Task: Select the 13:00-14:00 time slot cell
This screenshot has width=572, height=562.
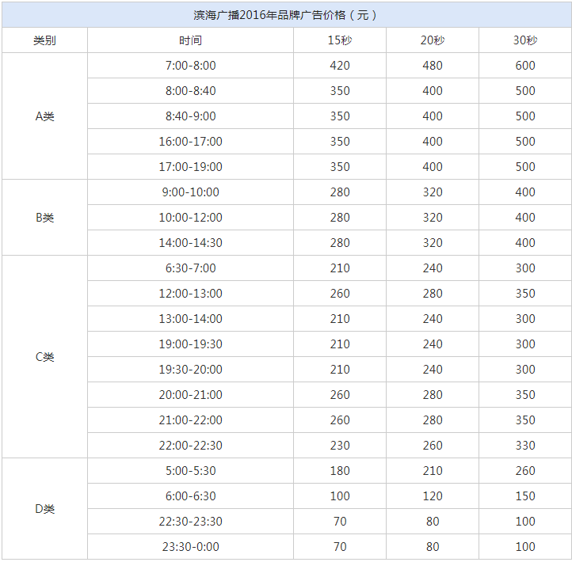Action: click(x=190, y=319)
